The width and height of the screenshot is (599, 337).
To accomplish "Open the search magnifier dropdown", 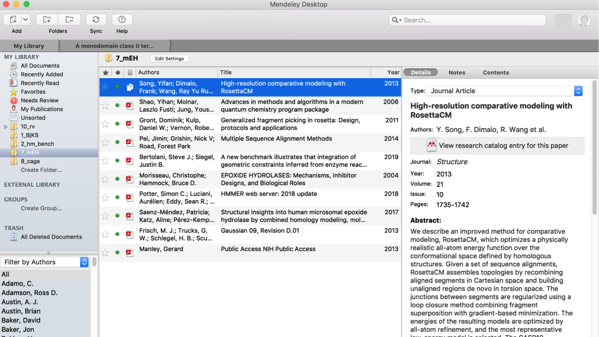I will [397, 20].
